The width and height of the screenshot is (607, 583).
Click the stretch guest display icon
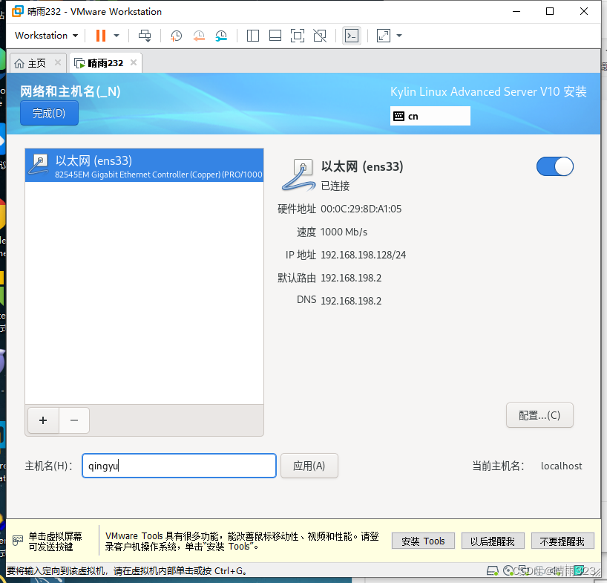(x=383, y=36)
